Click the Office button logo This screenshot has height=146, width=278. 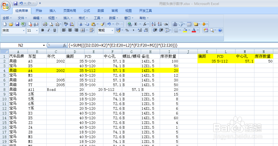click(x=5, y=6)
